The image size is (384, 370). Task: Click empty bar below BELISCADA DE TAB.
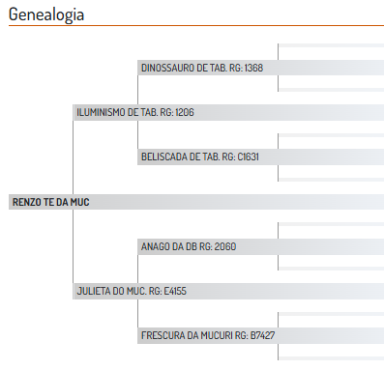[x=331, y=180]
